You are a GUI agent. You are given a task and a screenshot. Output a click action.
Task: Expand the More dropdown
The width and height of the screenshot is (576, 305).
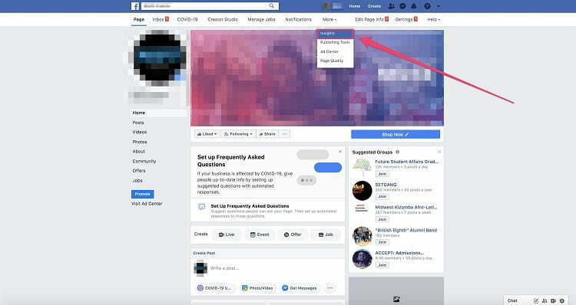coord(329,19)
